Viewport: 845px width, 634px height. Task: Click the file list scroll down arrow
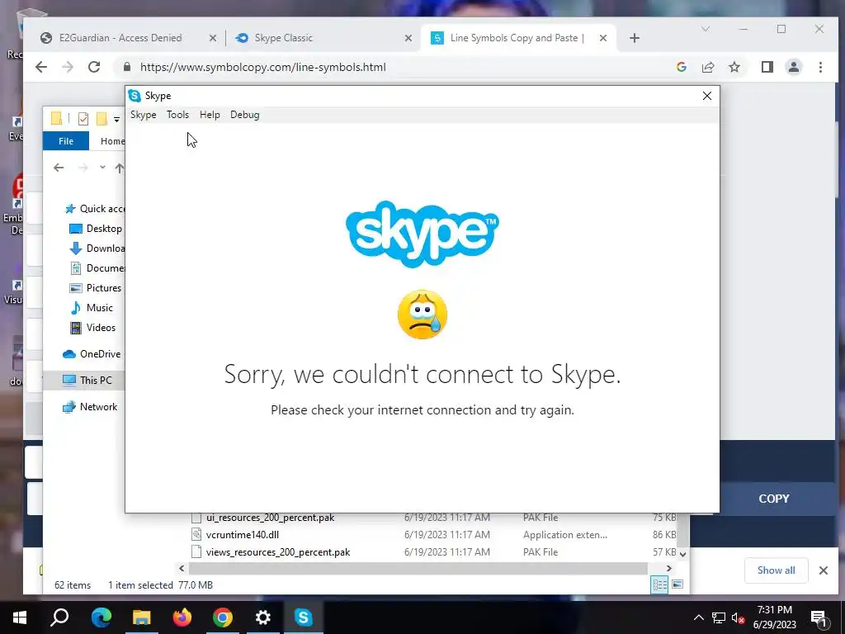coord(682,554)
